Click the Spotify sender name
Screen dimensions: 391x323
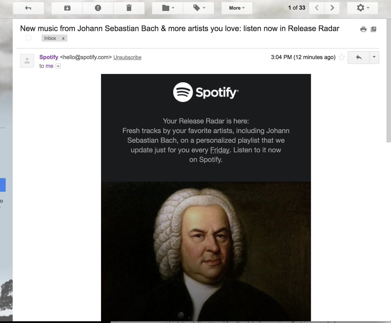click(49, 57)
